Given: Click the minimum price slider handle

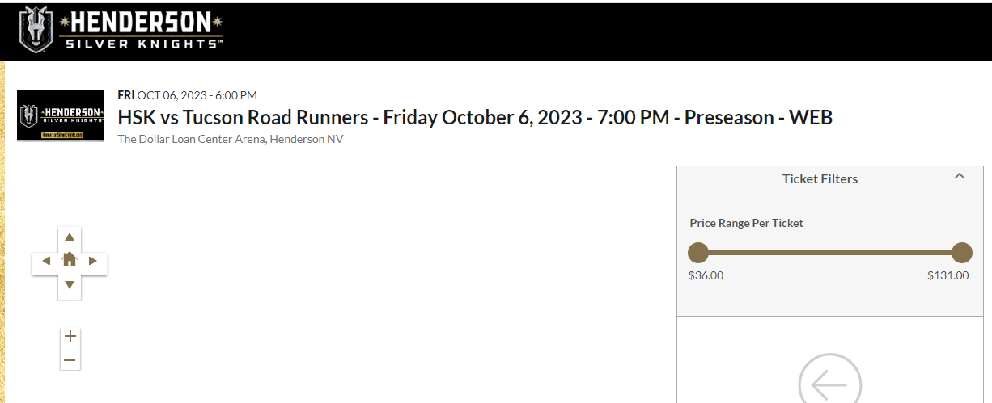Looking at the screenshot, I should tap(697, 253).
